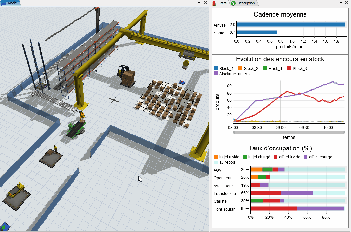Click the Stats tab bar-chart icon
Image resolution: width=351 pixels, height=232 pixels.
click(x=214, y=4)
